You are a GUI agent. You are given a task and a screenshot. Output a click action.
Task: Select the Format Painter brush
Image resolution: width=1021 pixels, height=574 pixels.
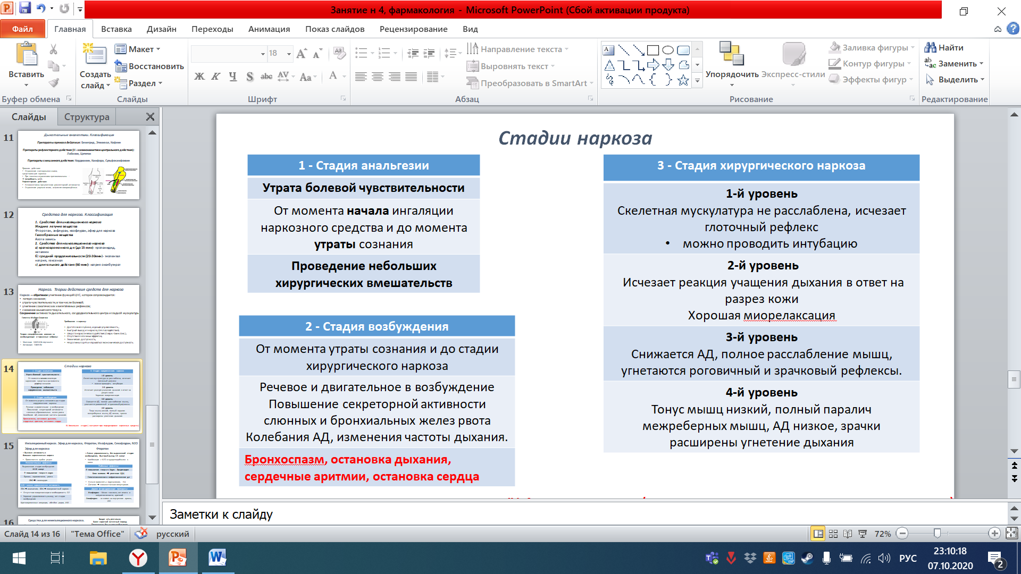[53, 82]
